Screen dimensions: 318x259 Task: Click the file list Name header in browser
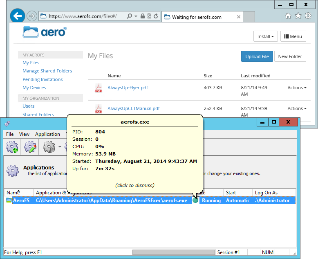click(x=114, y=76)
